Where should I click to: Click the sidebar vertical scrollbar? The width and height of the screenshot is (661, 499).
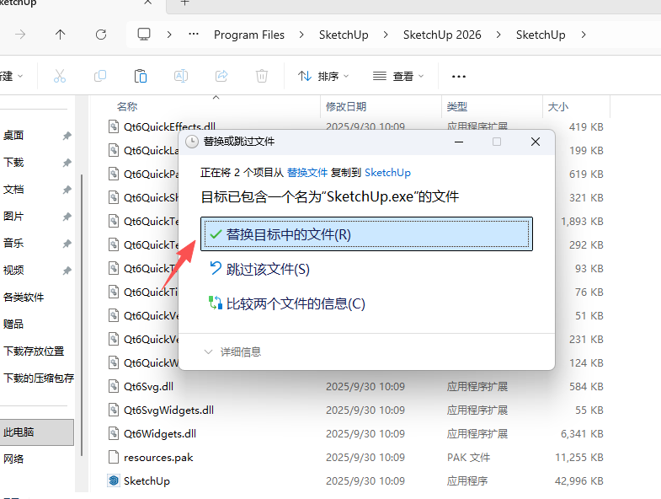click(x=82, y=314)
